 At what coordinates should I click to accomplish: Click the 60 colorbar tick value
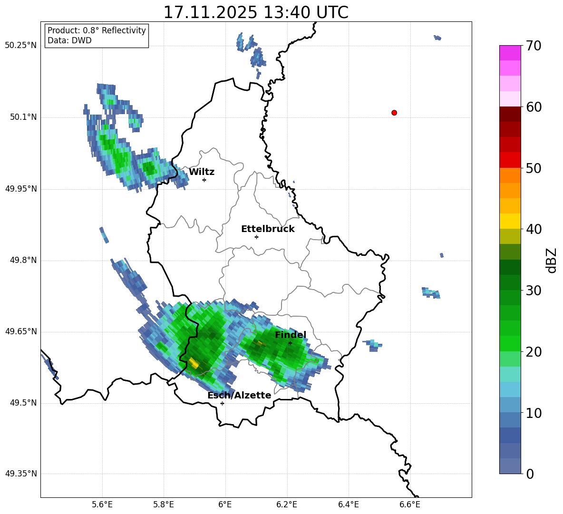click(534, 107)
